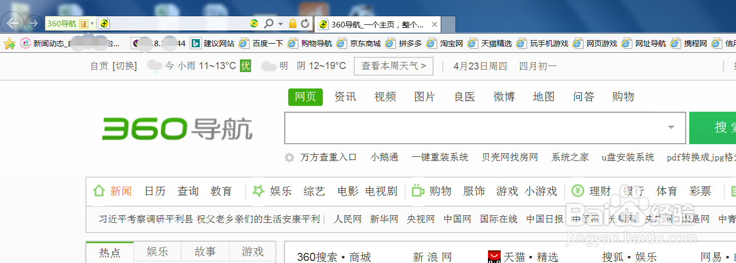Click the gear icon beside hot searches
The width and height of the screenshot is (736, 263).
tap(290, 158)
